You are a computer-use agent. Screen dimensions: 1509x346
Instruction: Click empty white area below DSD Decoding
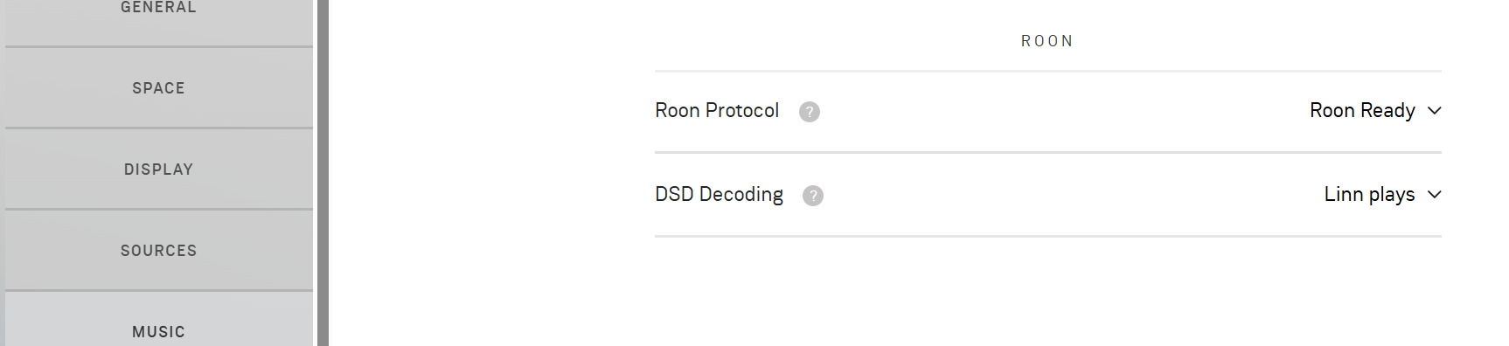pos(1047,293)
